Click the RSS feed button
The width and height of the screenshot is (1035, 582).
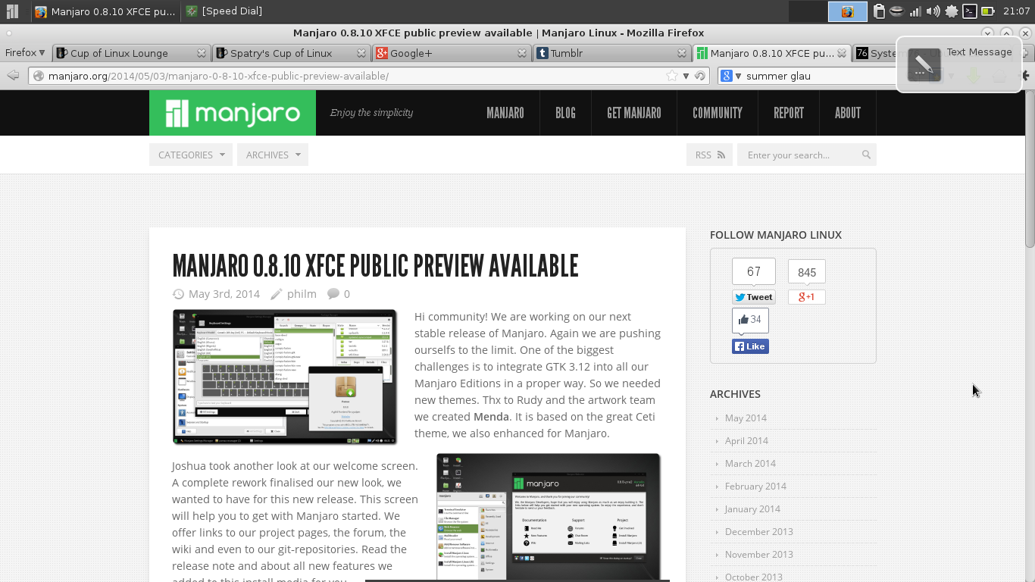[709, 155]
